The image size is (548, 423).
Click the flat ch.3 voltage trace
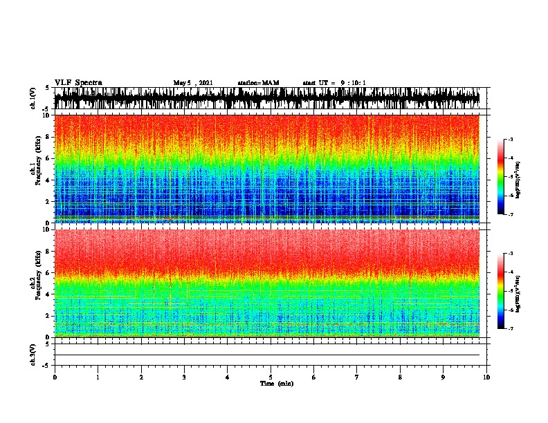pyautogui.click(x=267, y=355)
